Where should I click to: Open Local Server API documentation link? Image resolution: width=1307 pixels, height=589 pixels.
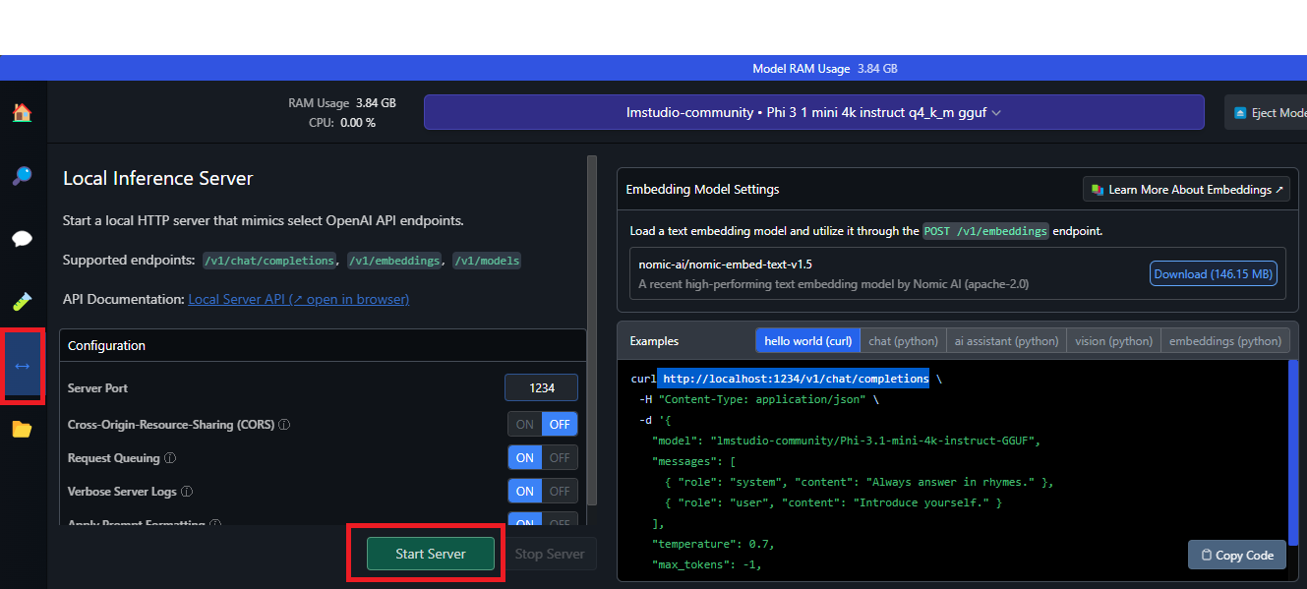298,299
